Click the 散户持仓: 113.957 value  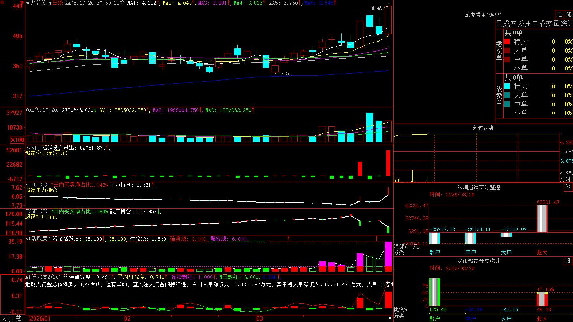click(x=133, y=211)
